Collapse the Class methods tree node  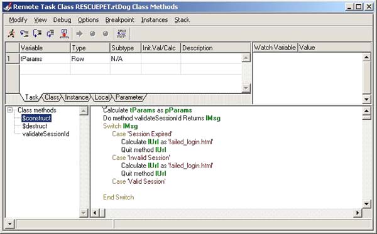click(10, 110)
